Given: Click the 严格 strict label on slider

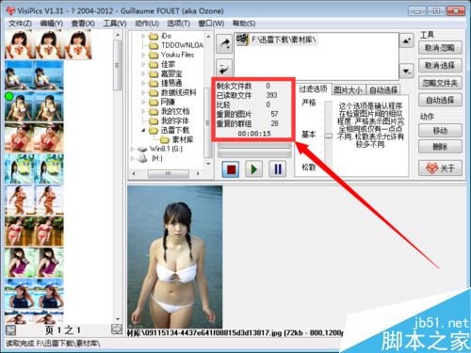Looking at the screenshot, I should 308,103.
